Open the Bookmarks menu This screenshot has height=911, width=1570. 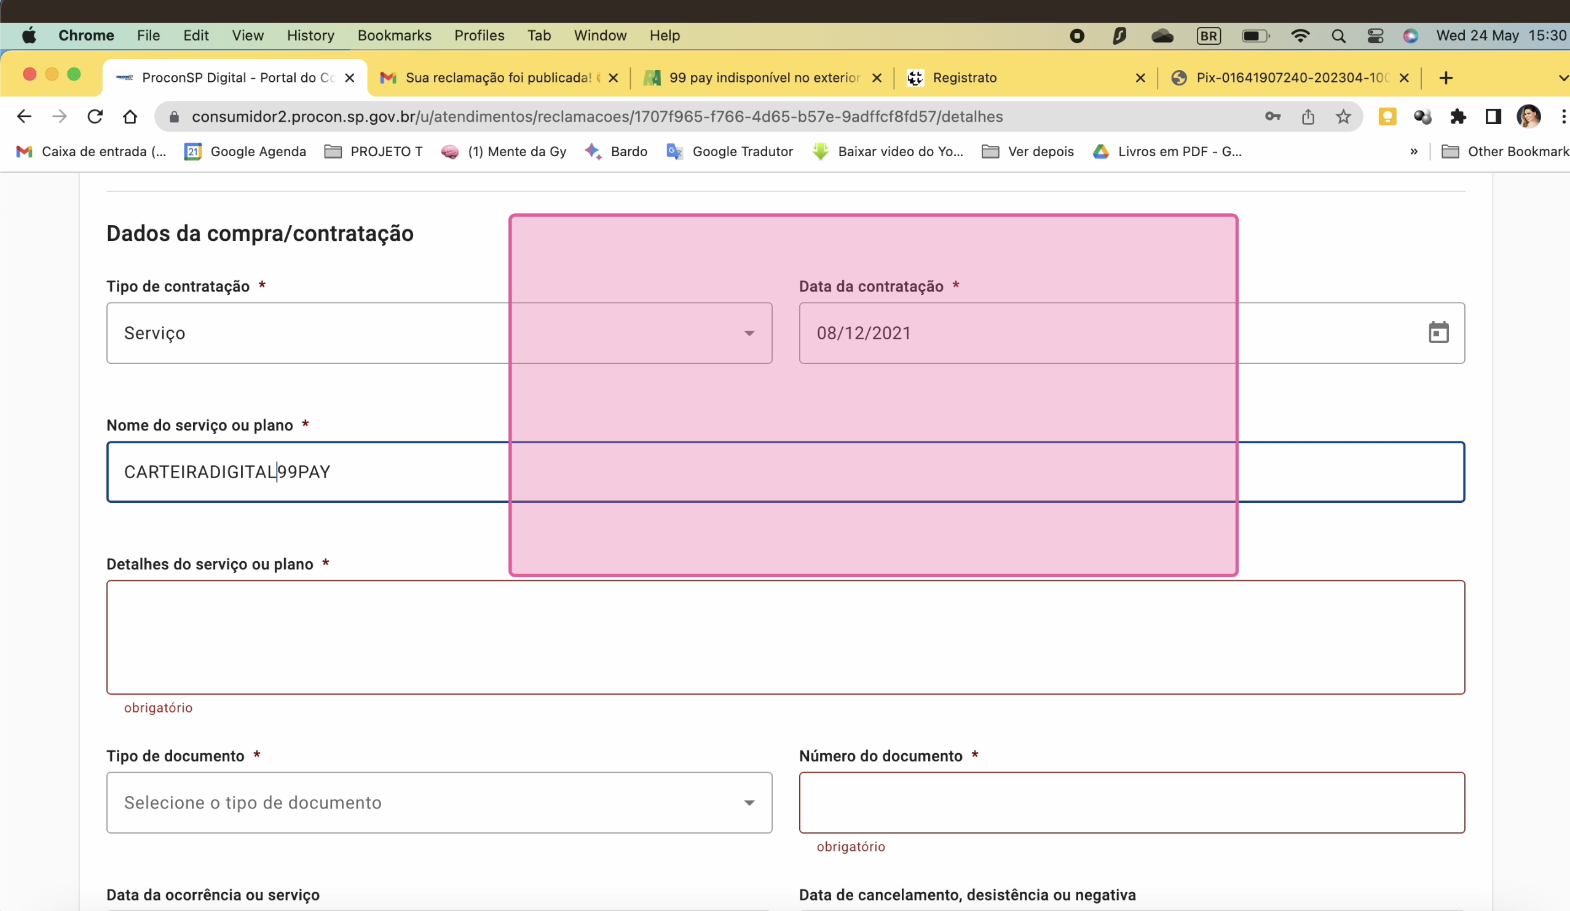pos(394,36)
